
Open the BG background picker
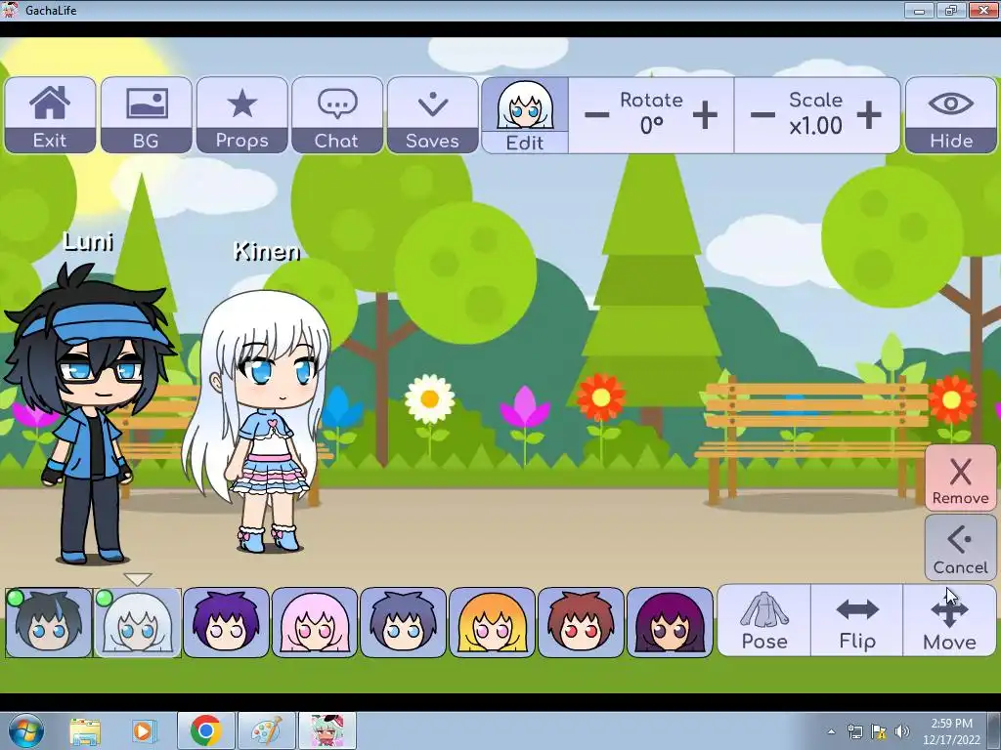[147, 115]
